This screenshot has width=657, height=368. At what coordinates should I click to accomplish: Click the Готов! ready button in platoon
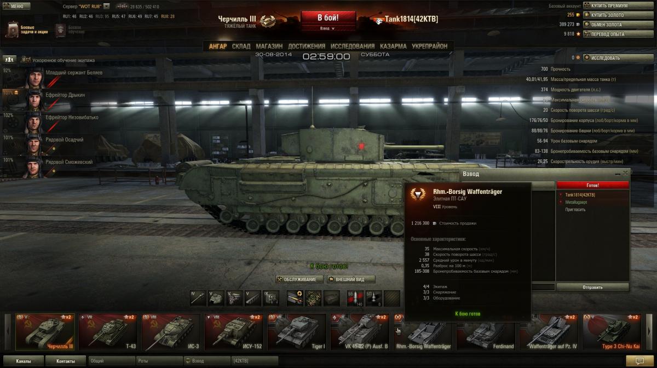click(x=592, y=185)
